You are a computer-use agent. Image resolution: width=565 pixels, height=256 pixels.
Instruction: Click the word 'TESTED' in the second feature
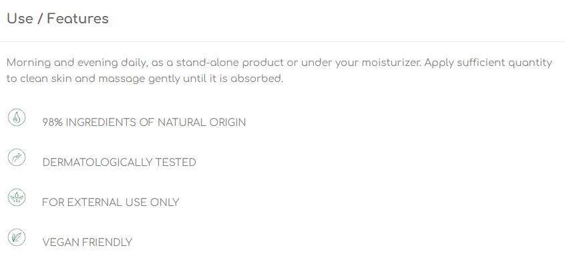coord(176,163)
